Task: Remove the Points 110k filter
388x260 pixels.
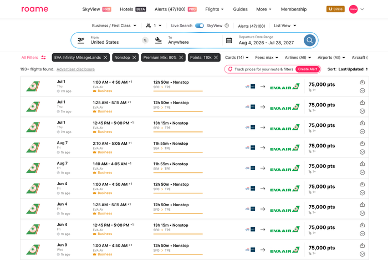Action: (216, 58)
